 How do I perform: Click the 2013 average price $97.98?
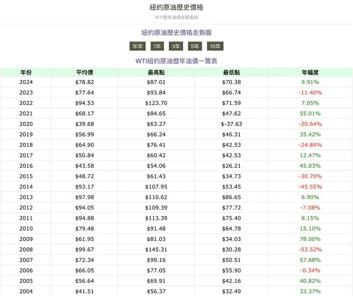(84, 197)
